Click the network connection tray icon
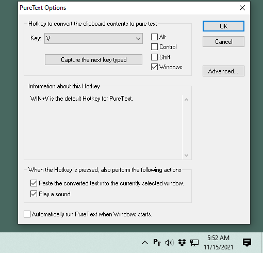Viewport: 263px width, 253px height. 194,243
